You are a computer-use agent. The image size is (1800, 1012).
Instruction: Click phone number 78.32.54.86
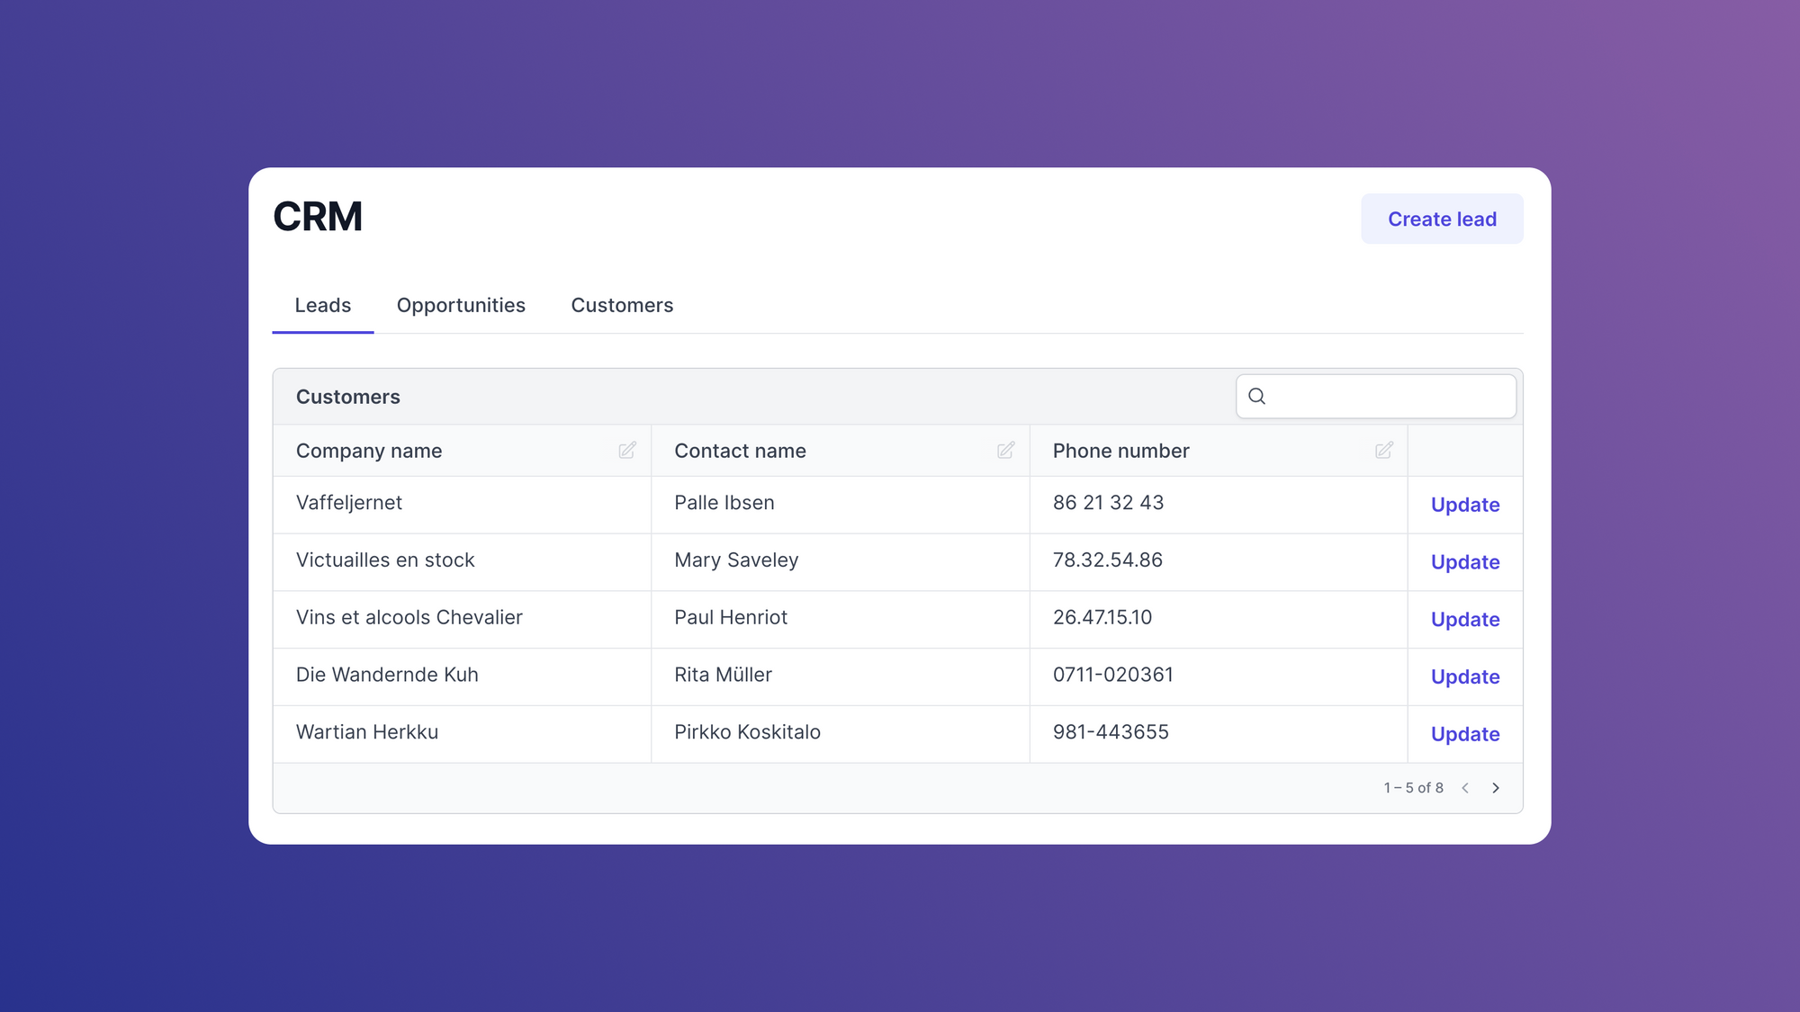point(1108,560)
